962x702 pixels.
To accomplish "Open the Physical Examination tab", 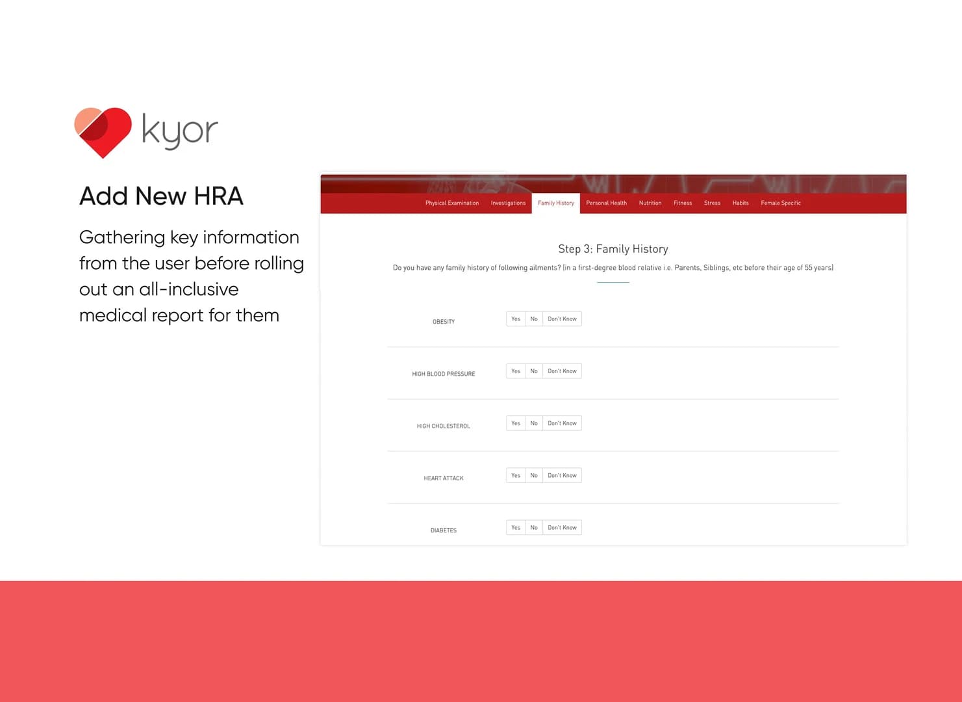I will coord(452,203).
